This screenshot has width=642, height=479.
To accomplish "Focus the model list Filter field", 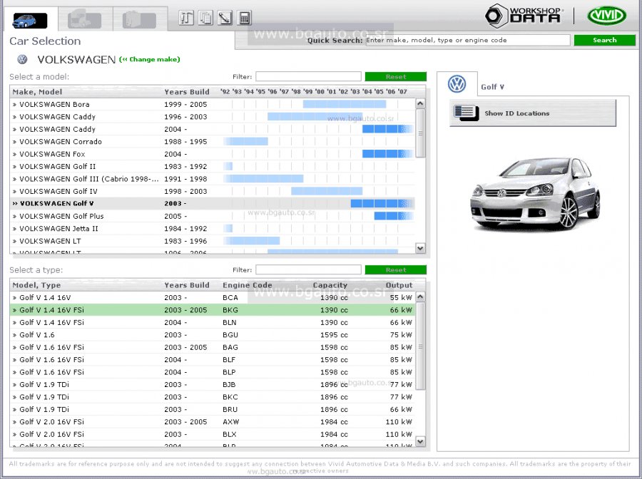I will pos(308,76).
